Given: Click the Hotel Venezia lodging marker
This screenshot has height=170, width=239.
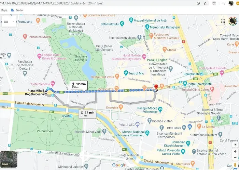Looking at the screenshot, I should coord(53,83).
